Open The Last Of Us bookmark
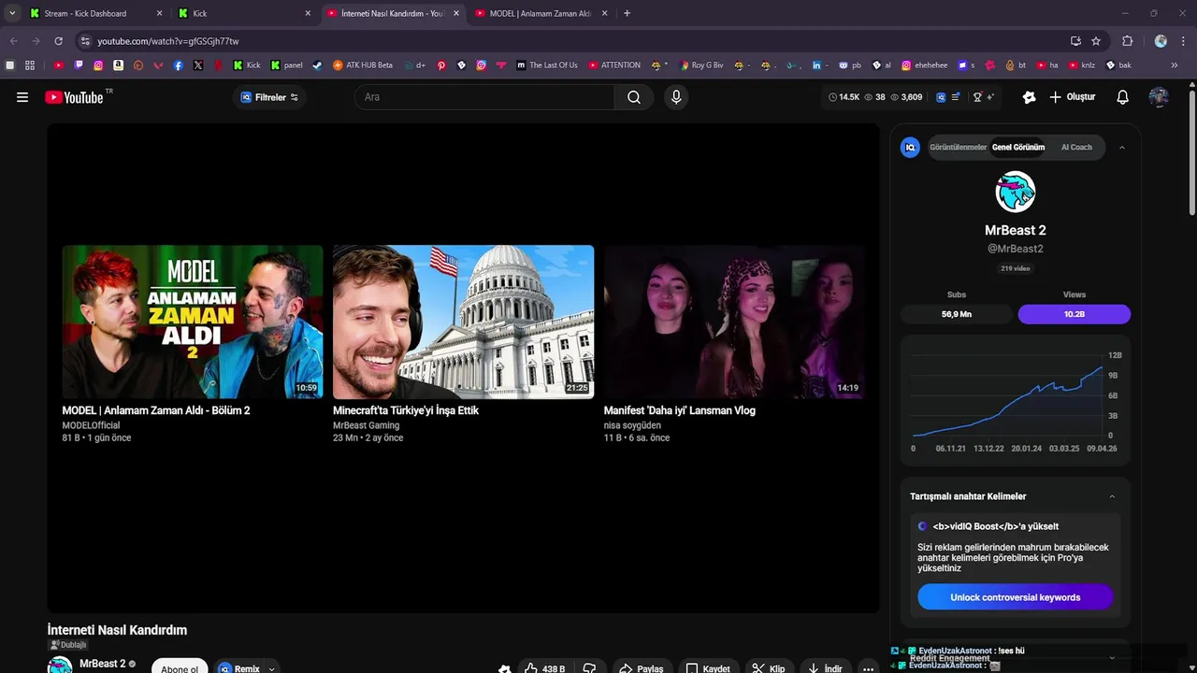Screen dimensions: 1197x673 point(546,65)
